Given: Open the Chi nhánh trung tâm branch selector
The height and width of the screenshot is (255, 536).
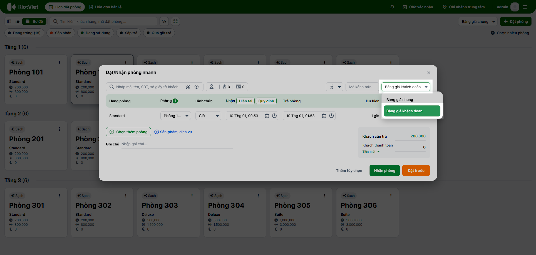Looking at the screenshot, I should point(464,7).
